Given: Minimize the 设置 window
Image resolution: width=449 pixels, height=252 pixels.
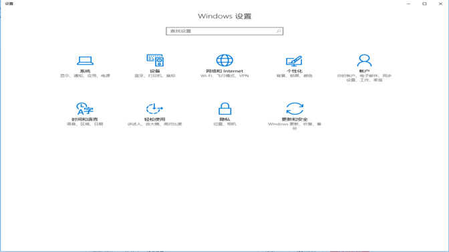Looking at the screenshot, I should (409, 4).
